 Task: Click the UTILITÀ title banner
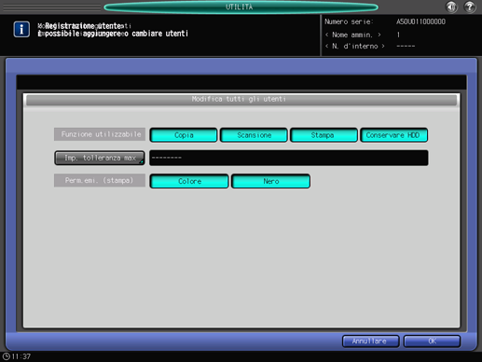pos(241,7)
